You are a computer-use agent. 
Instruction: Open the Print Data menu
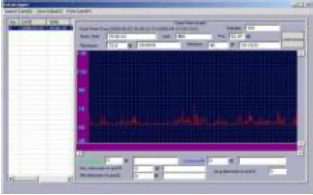(x=78, y=12)
